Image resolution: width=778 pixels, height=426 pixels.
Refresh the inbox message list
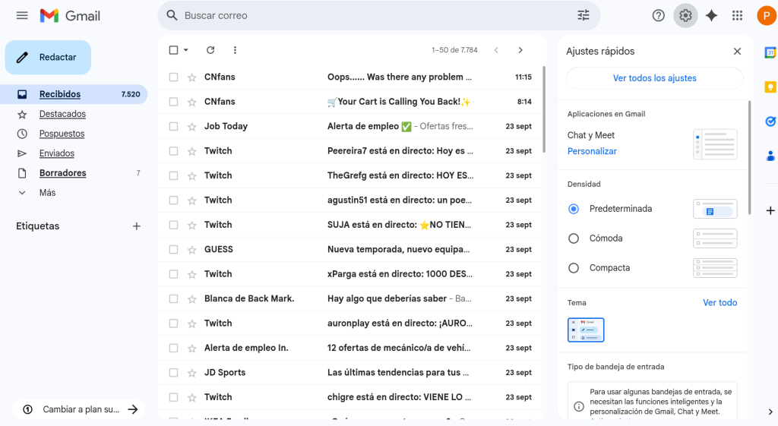click(x=210, y=50)
